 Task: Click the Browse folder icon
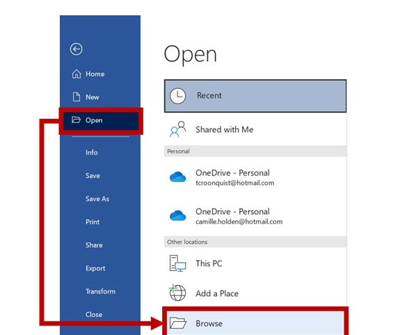pos(178,322)
